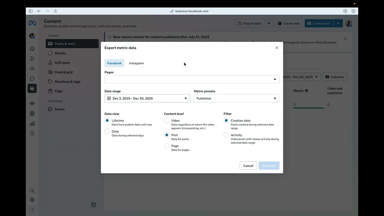Click the Create post button

[319, 23]
